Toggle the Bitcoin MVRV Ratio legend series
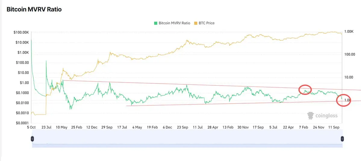Viewport: 361px width, 161px height. coord(174,23)
